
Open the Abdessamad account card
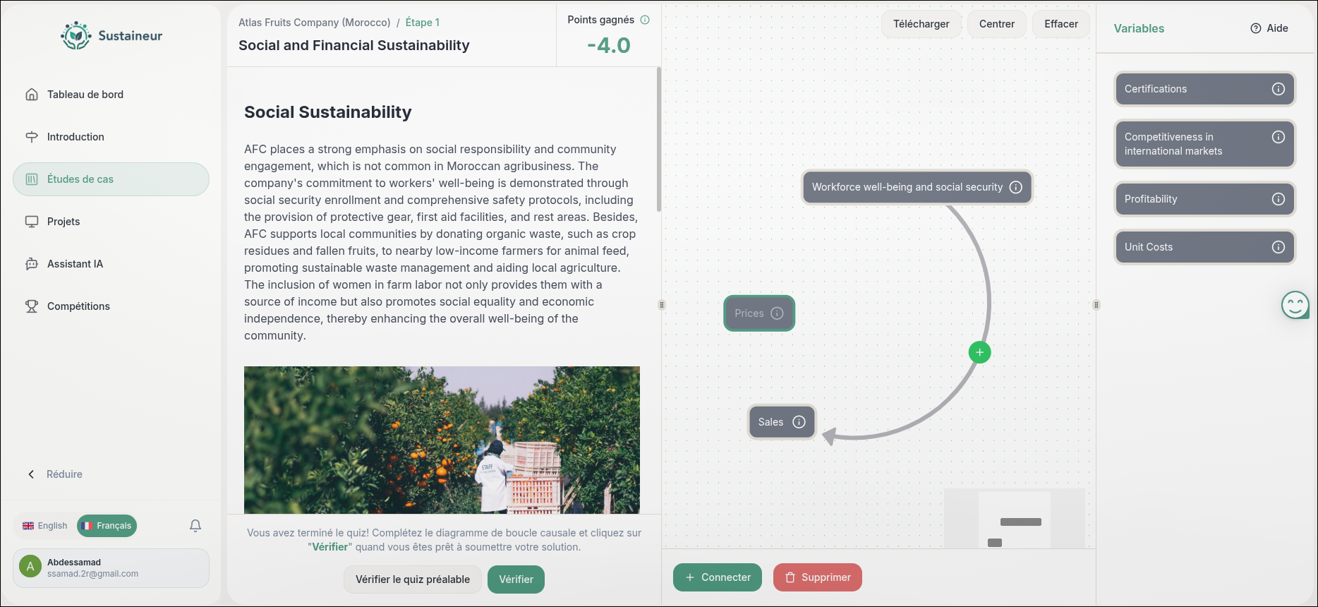(111, 567)
